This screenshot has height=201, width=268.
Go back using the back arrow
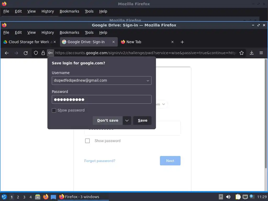click(7, 53)
